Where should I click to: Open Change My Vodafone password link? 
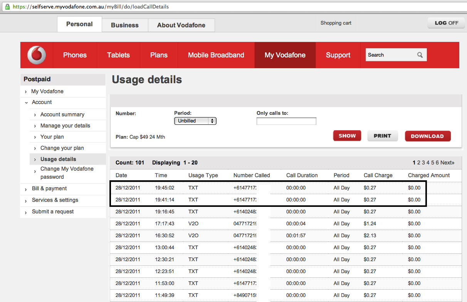[x=67, y=173]
